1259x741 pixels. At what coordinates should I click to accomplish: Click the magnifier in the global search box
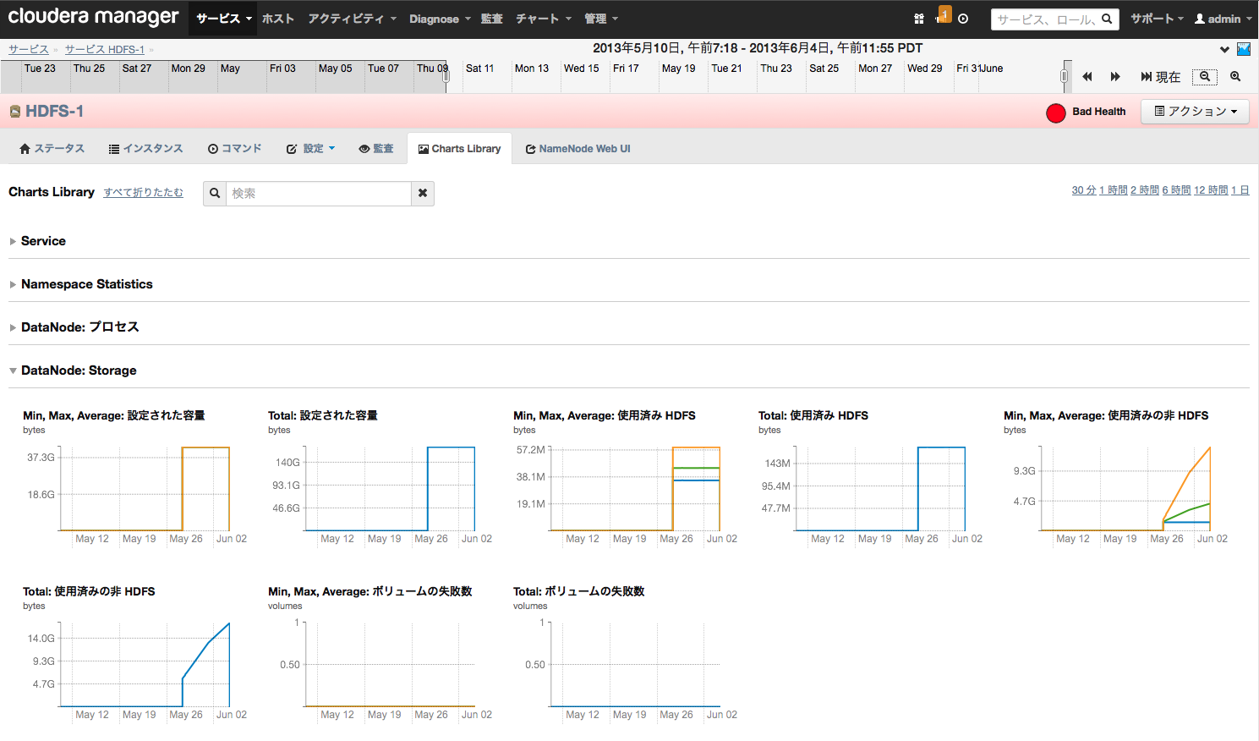1107,19
